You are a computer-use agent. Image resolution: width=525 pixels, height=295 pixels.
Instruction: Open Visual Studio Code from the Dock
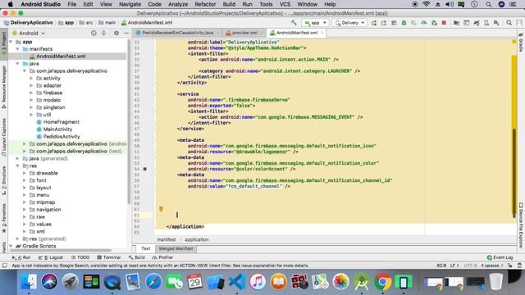pos(237,282)
